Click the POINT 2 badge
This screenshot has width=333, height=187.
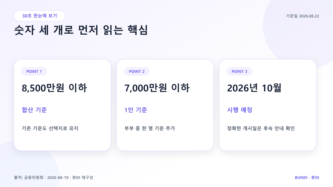point(137,71)
